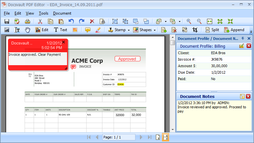Go to the next page
This screenshot has height=143, width=254.
click(x=141, y=137)
